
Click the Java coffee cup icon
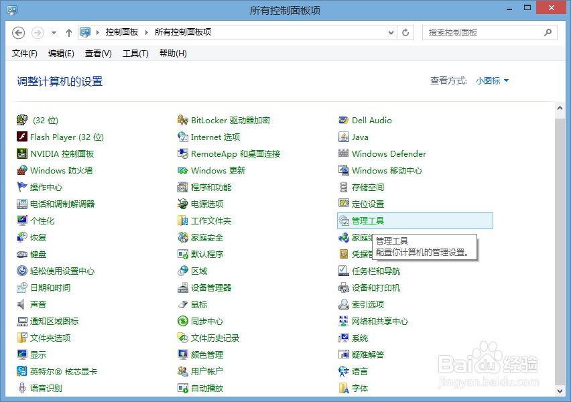click(x=343, y=137)
